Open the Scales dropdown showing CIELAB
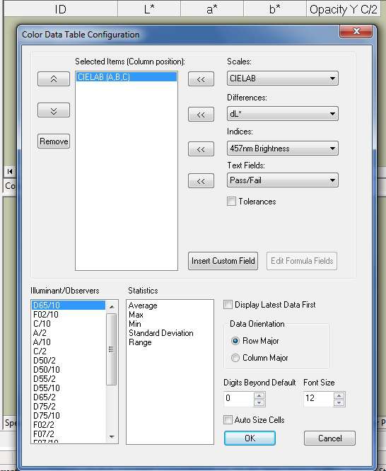 tap(283, 78)
